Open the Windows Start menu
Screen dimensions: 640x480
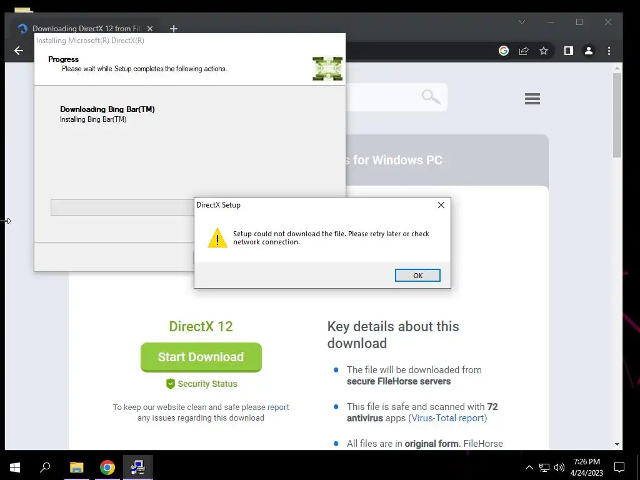15,467
